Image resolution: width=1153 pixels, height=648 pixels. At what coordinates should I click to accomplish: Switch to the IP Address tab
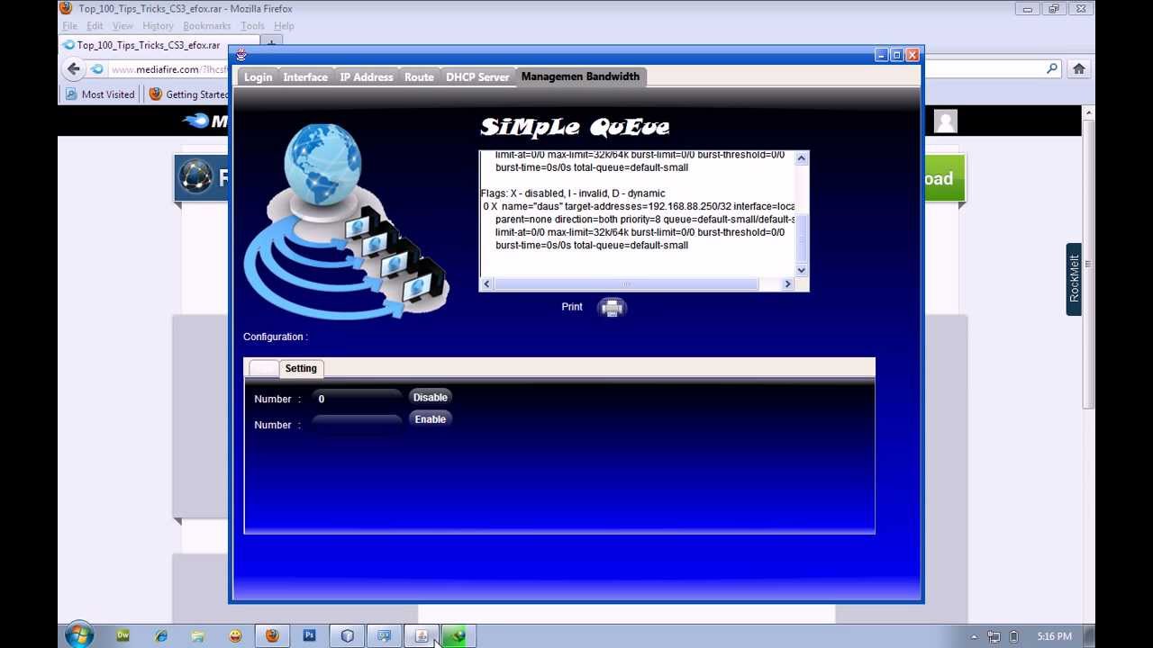pyautogui.click(x=367, y=77)
